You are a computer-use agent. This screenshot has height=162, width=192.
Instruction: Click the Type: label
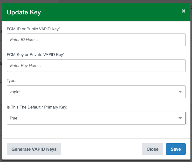12,81
